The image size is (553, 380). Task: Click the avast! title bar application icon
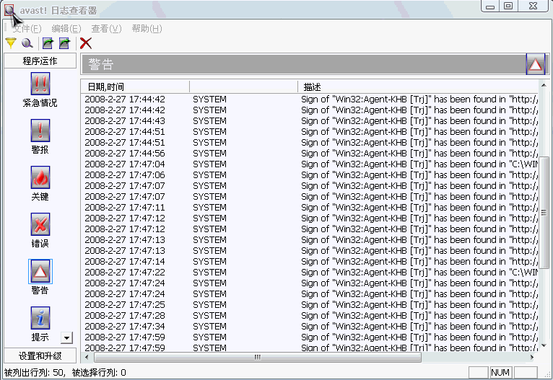point(9,10)
